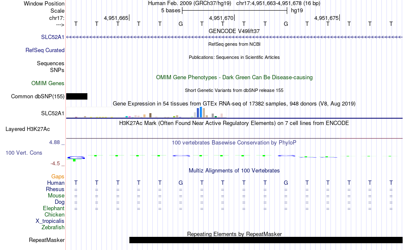Image resolution: width=403 pixels, height=250 pixels.
Task: Click the 5 bases scale bar
Action: tap(235, 11)
